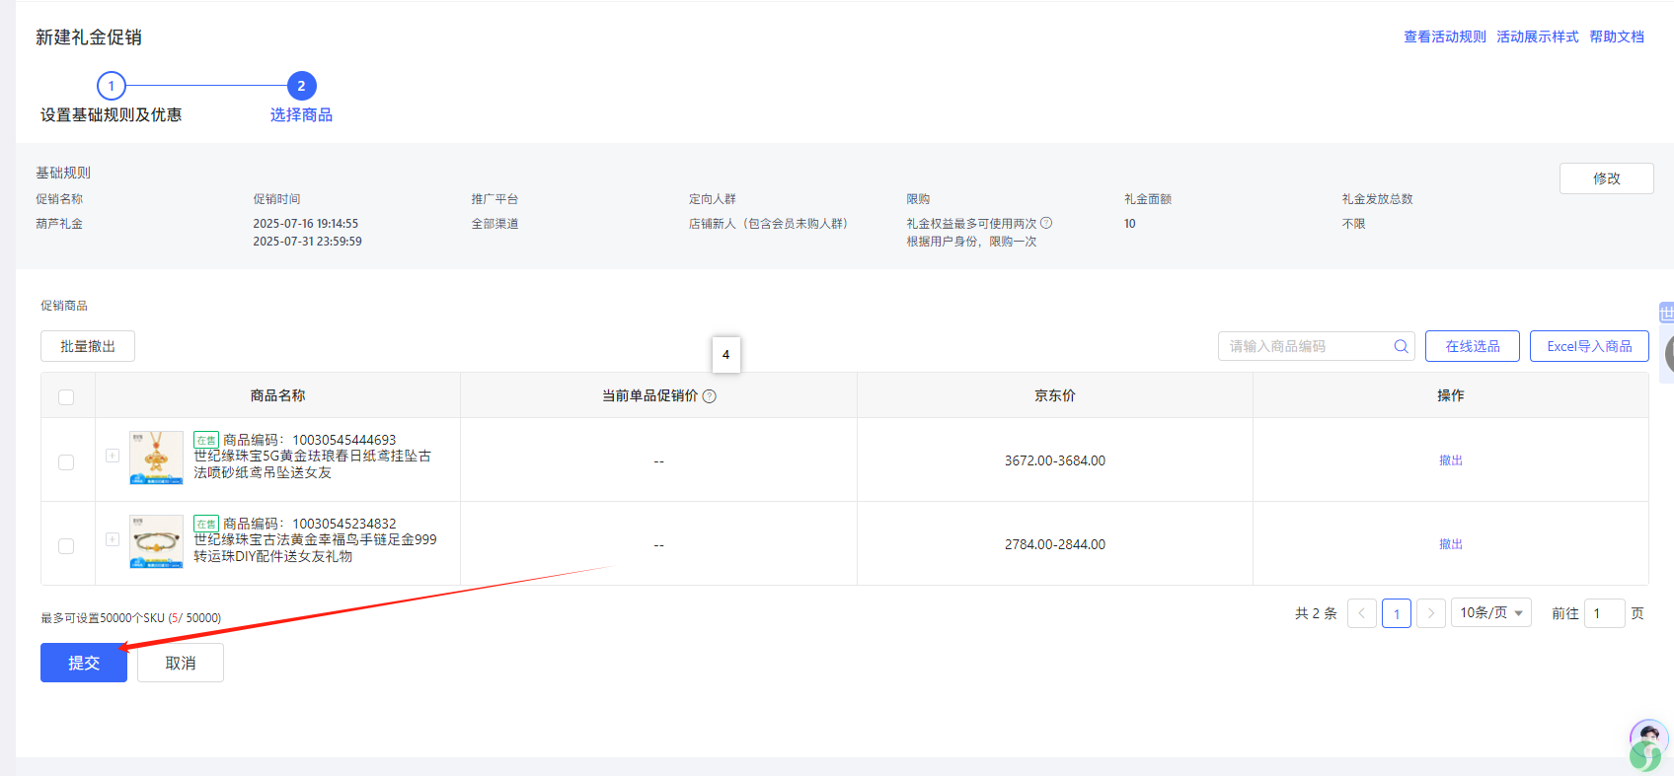The image size is (1674, 776).
Task: Toggle the select-all checkbox in table header
Action: tap(66, 397)
